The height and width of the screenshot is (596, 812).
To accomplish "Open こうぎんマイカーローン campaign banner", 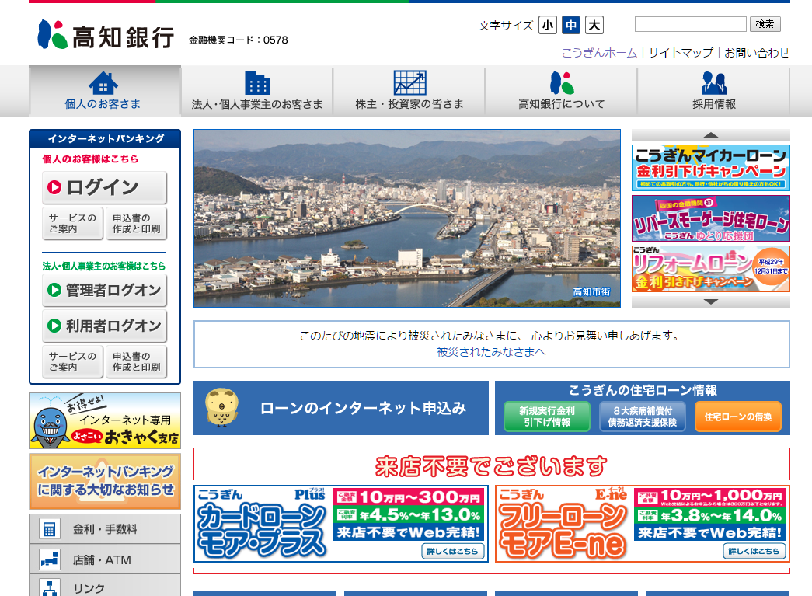I will (x=710, y=167).
